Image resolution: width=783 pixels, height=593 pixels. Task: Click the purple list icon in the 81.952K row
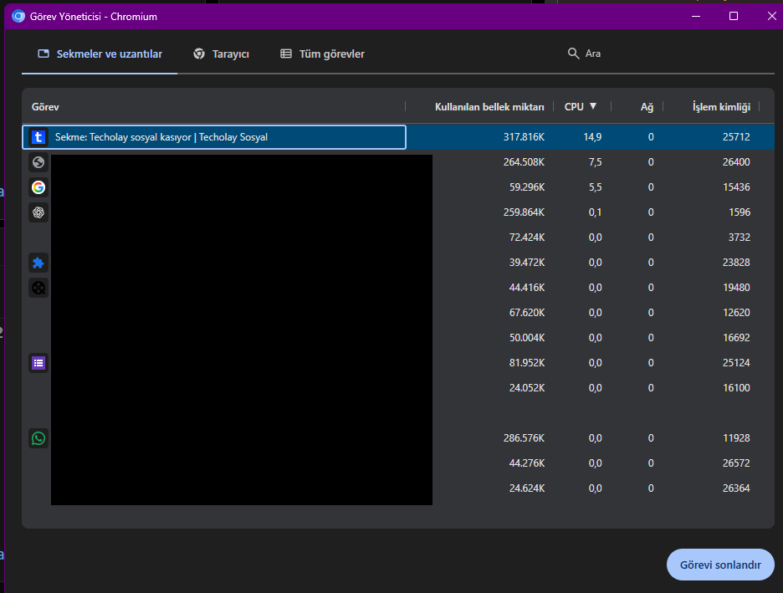(38, 363)
